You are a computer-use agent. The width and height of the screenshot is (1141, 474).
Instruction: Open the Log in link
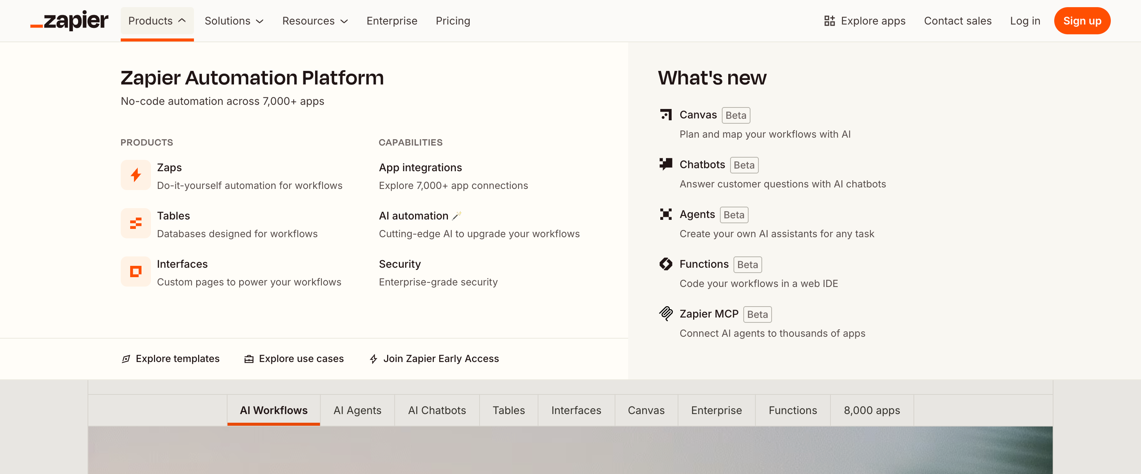(x=1024, y=21)
